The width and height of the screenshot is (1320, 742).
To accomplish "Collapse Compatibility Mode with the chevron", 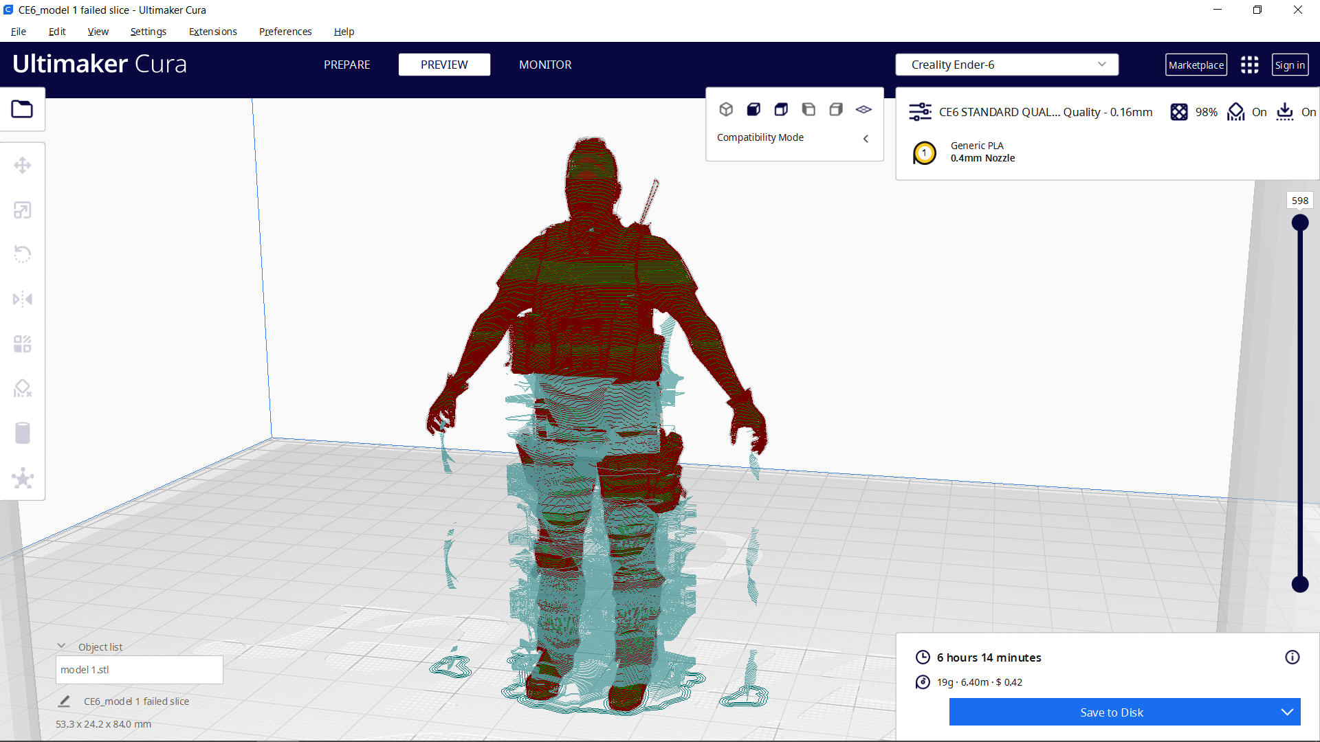I will click(x=866, y=138).
